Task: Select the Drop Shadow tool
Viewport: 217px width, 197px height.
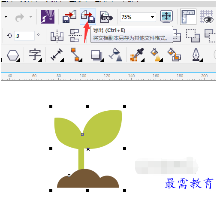Action: click(x=97, y=56)
